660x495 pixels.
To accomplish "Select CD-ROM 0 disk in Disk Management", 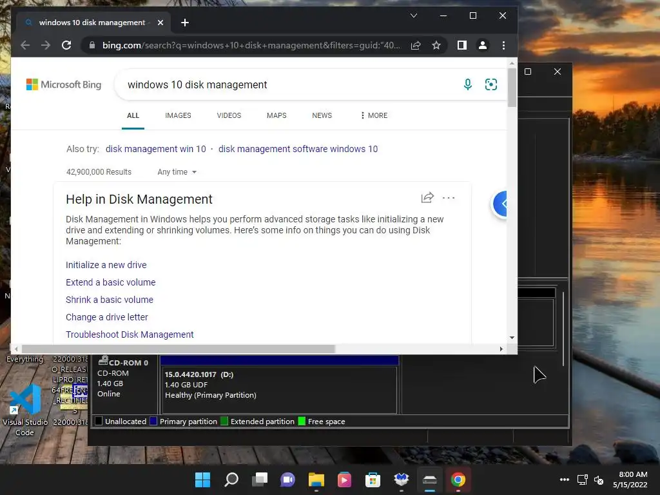I will pyautogui.click(x=124, y=384).
